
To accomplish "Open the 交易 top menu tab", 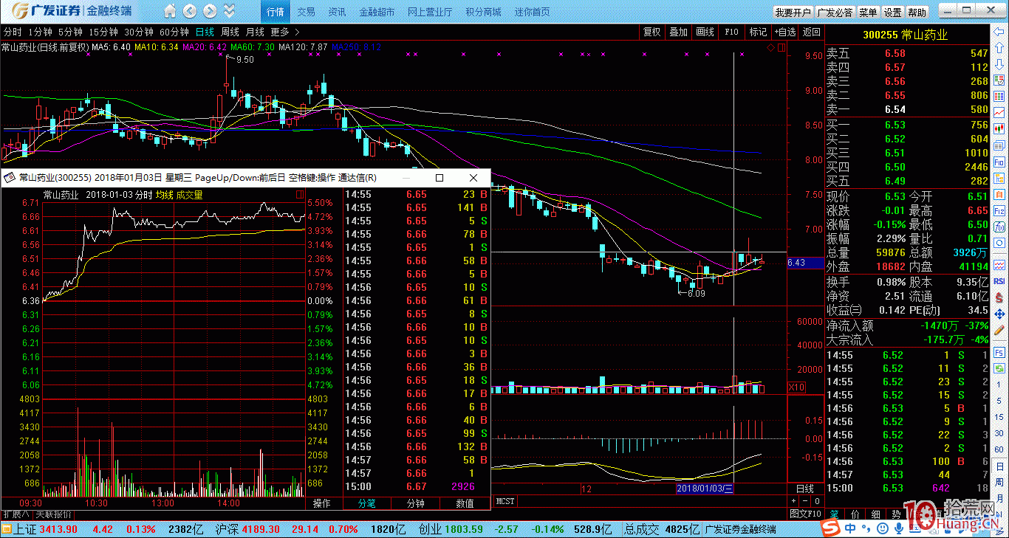I will pos(306,12).
